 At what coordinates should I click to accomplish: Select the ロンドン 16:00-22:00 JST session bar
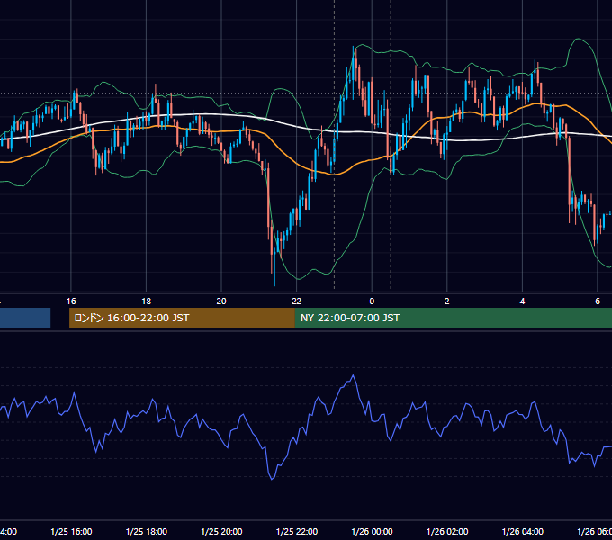coord(182,318)
